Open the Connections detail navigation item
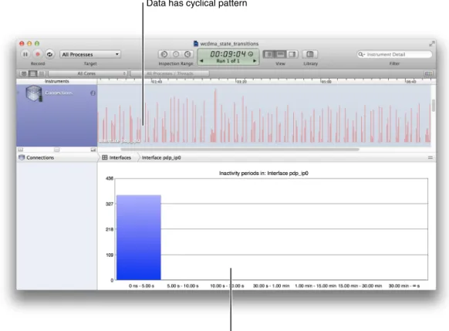The width and height of the screenshot is (449, 331). pos(37,157)
